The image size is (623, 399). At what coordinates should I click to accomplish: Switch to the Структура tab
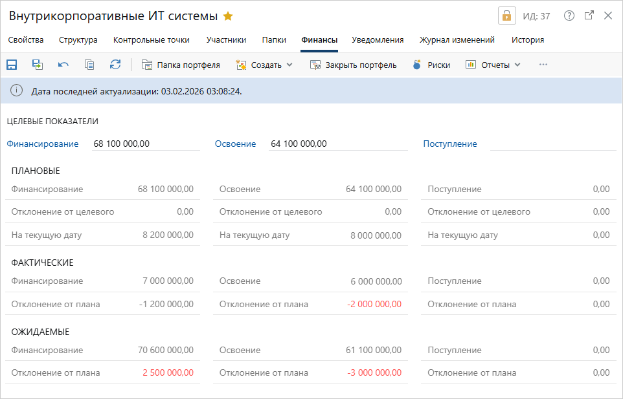tap(78, 40)
